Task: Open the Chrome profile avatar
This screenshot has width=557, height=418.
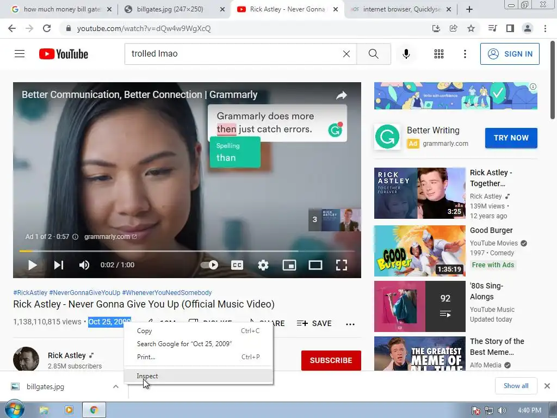Action: (528, 28)
